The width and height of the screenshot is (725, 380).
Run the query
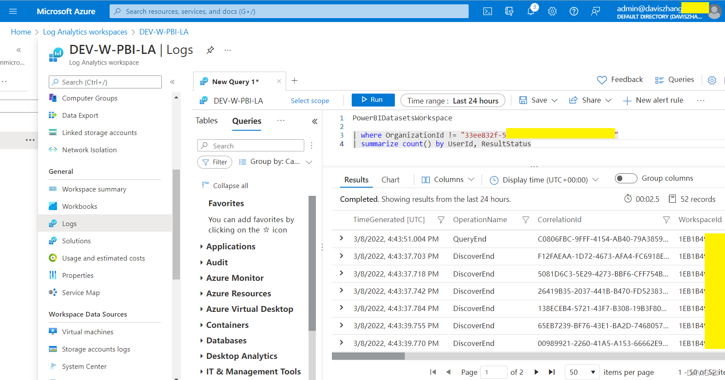click(x=373, y=100)
